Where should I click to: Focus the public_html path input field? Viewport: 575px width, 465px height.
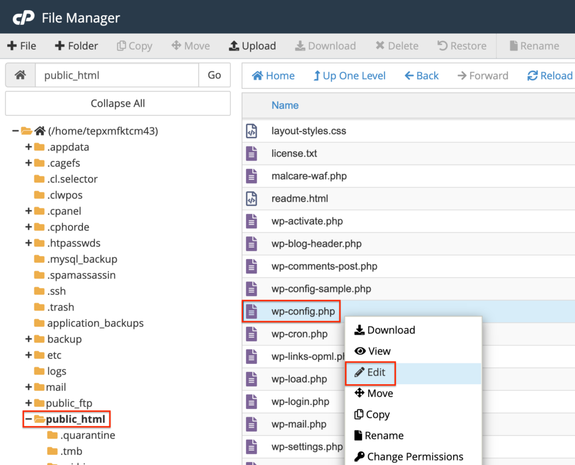click(117, 75)
